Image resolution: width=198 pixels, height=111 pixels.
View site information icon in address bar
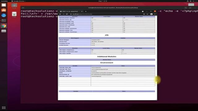(x=71, y=14)
